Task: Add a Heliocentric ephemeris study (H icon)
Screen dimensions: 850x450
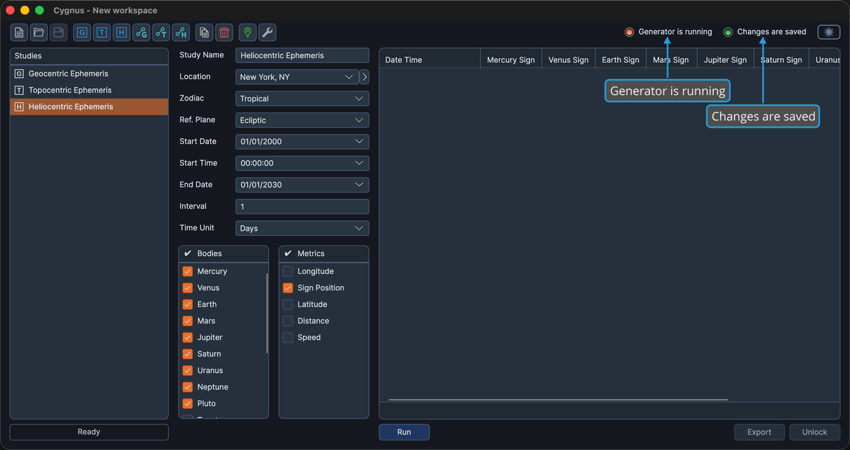Action: point(122,32)
